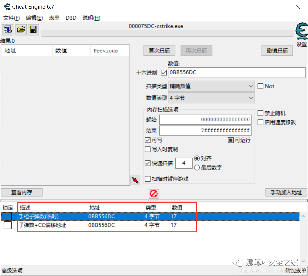Viewport: 308px width, 276px height.
Task: Click 附加表单 in the status bar
Action: coord(296,271)
